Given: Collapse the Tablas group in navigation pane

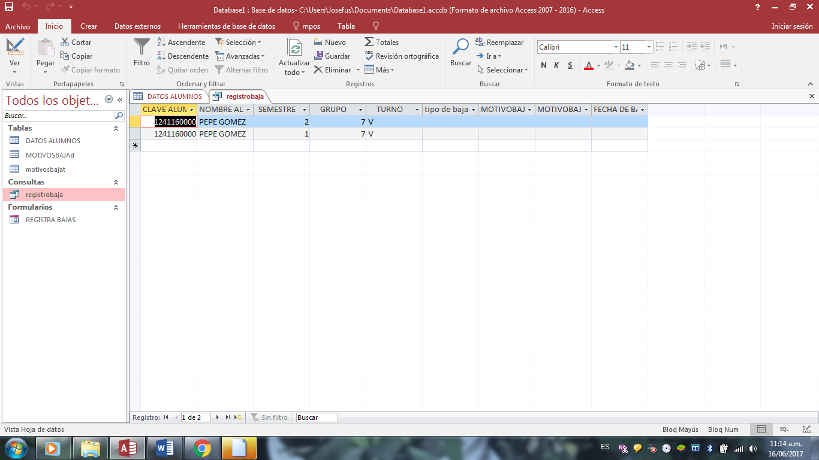Looking at the screenshot, I should (116, 128).
